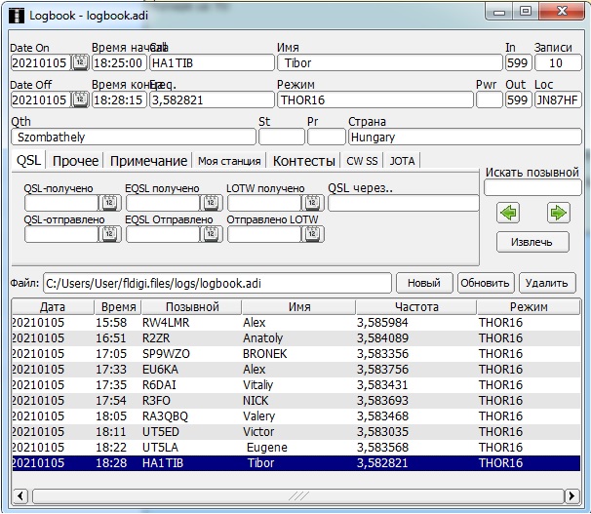Image resolution: width=591 pixels, height=514 pixels.
Task: Open the Контесты tab
Action: [x=303, y=161]
